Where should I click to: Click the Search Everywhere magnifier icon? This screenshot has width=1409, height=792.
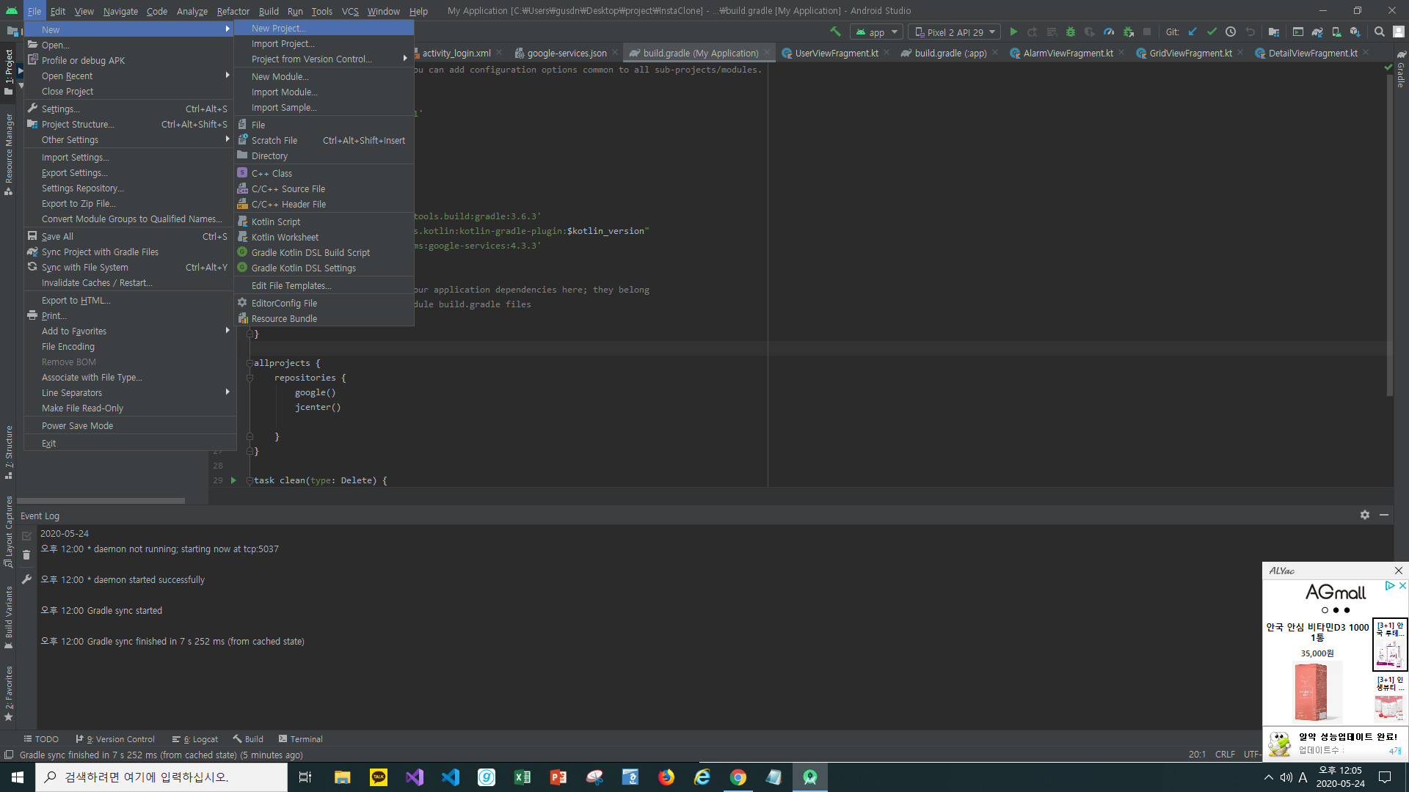pos(1380,32)
